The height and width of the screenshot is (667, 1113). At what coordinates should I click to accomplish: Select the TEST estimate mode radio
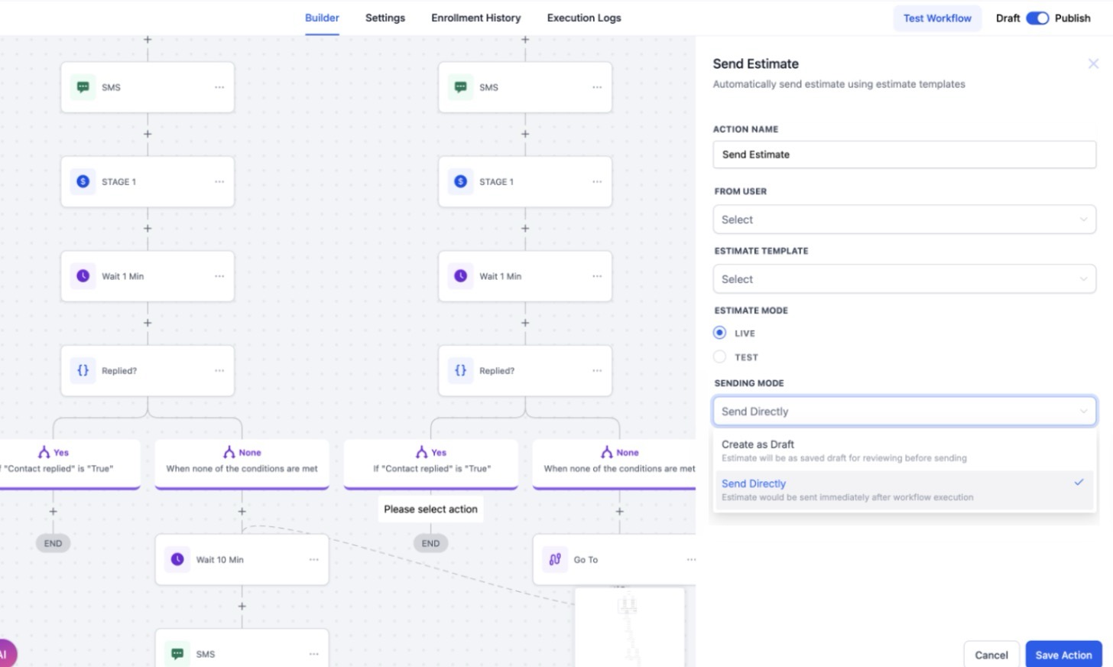pos(719,356)
